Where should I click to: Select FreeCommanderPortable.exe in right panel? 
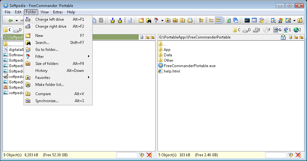pos(187,66)
